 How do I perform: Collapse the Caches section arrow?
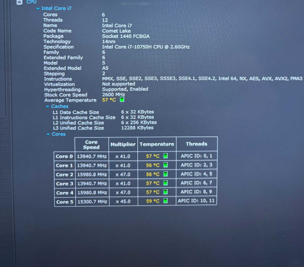[48, 106]
